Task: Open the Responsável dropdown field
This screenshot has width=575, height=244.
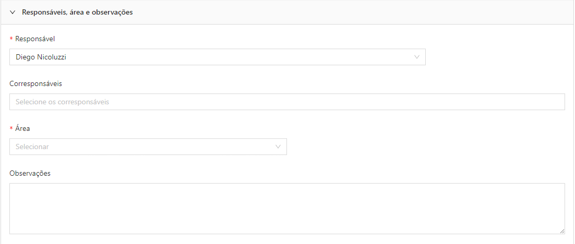Action: 218,57
